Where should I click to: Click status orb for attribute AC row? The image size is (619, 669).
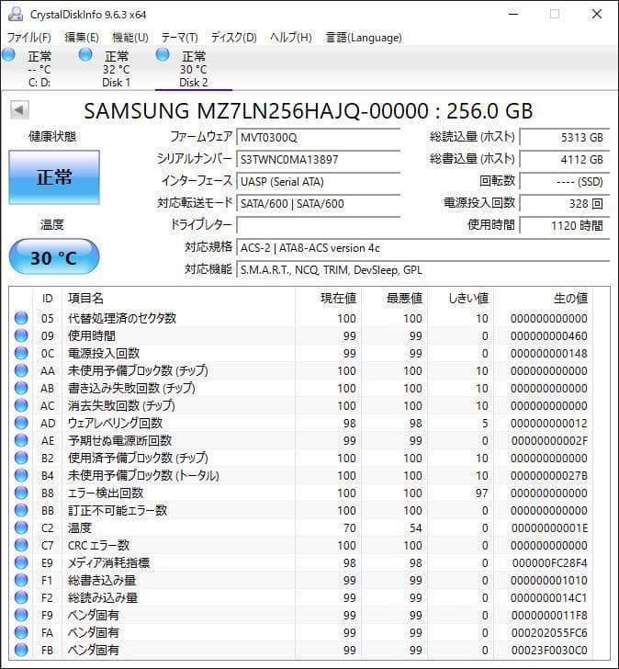21,406
